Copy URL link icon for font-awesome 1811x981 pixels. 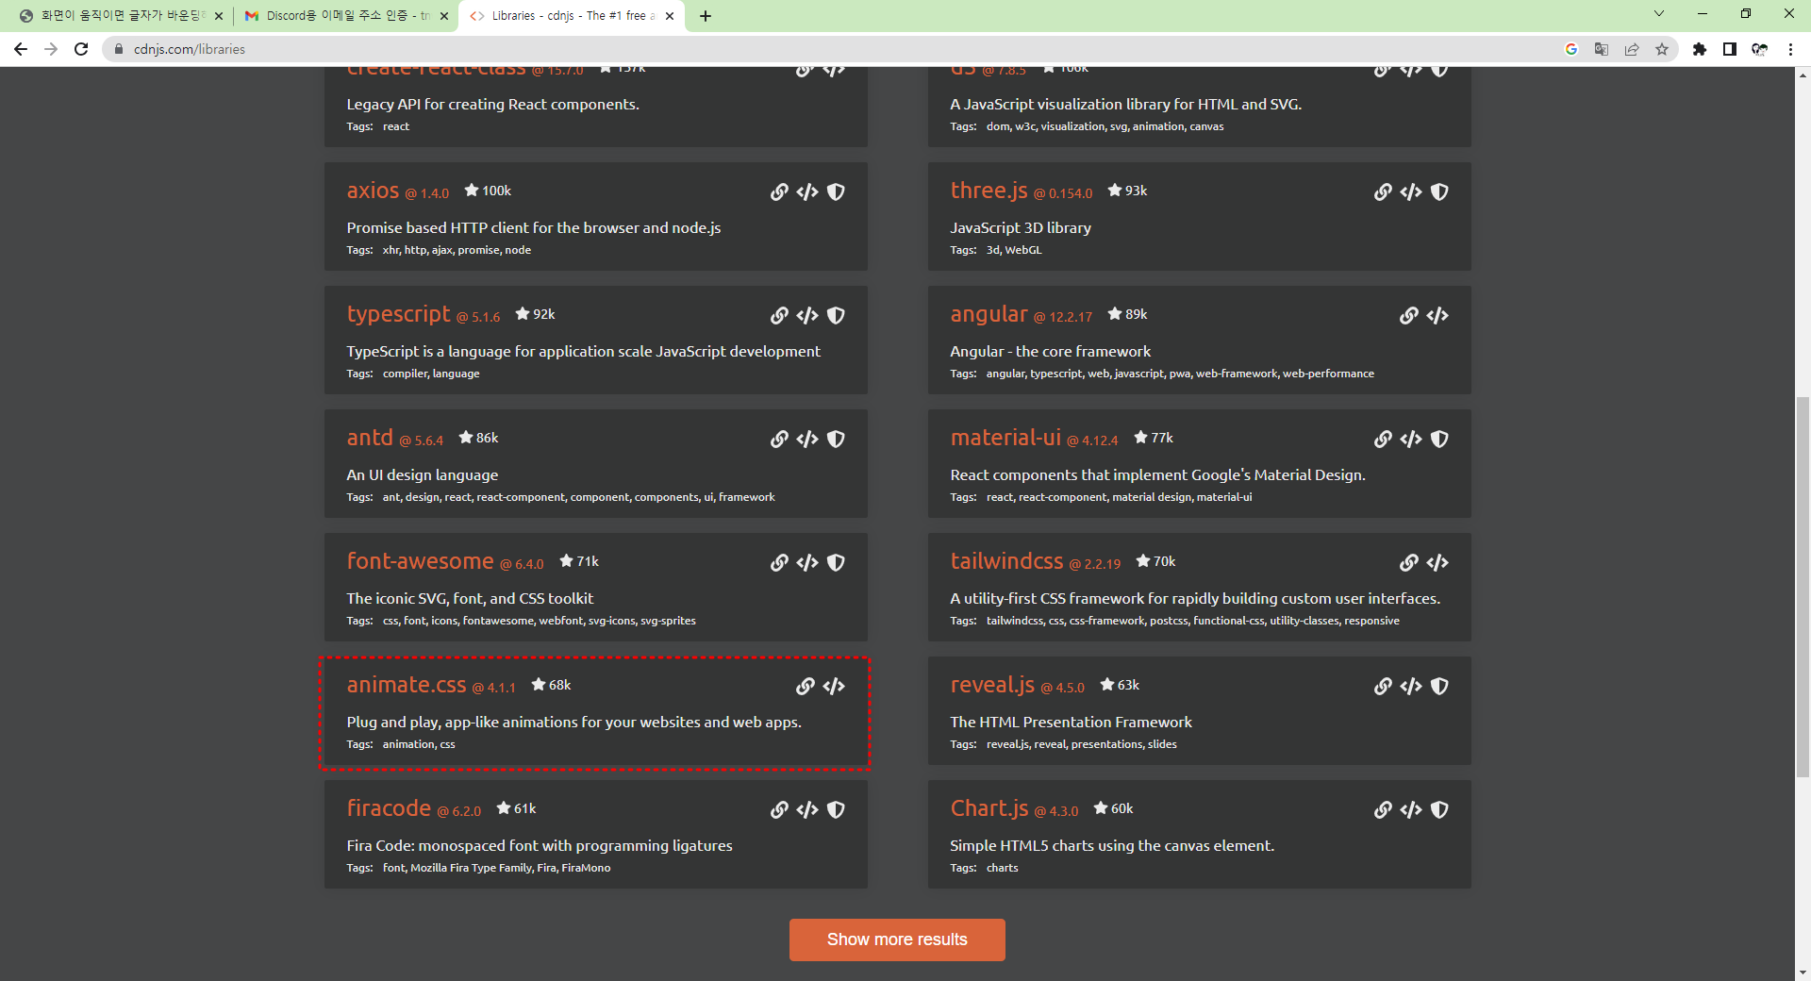click(779, 563)
